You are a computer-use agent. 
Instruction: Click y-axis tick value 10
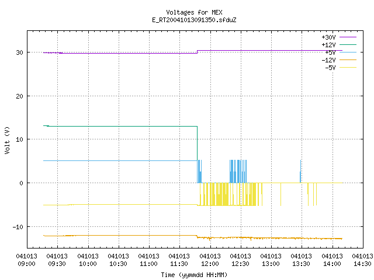pos(19,139)
